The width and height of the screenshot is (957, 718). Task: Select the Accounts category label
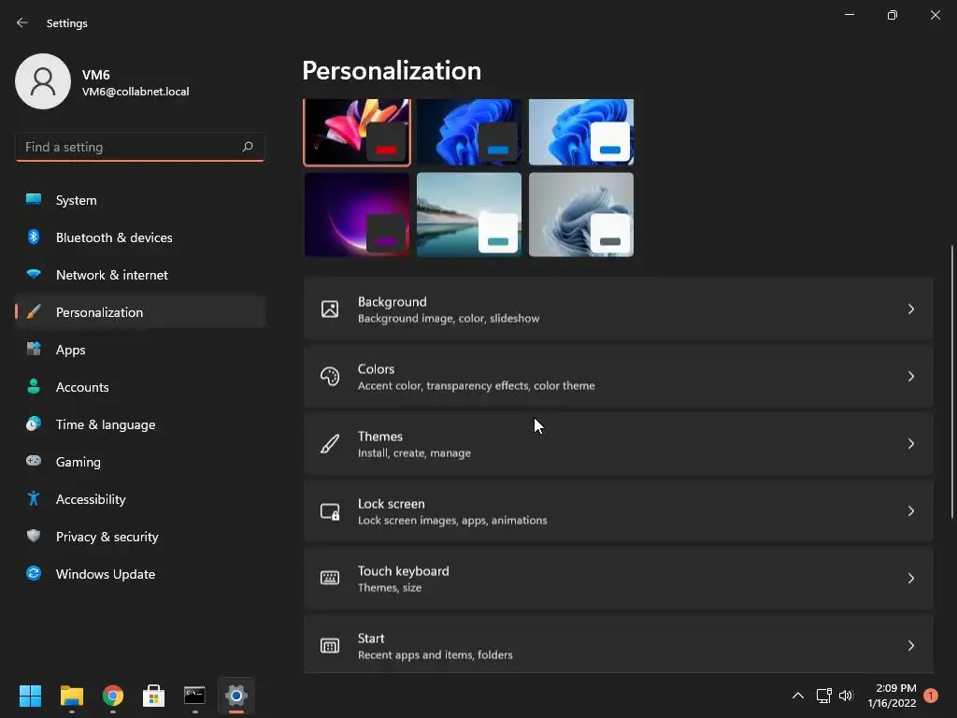coord(82,387)
